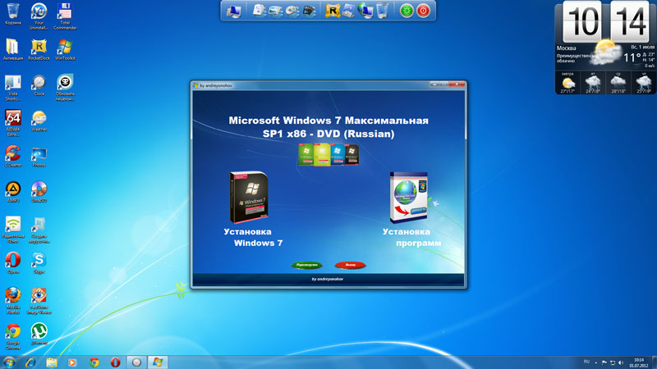Open the program installation software box icon
The width and height of the screenshot is (657, 369).
408,198
